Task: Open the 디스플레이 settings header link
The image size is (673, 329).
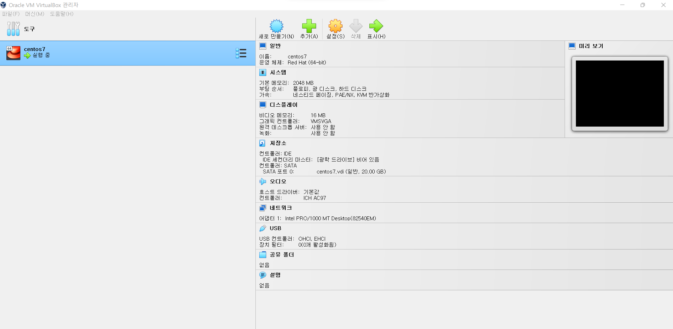Action: [284, 105]
